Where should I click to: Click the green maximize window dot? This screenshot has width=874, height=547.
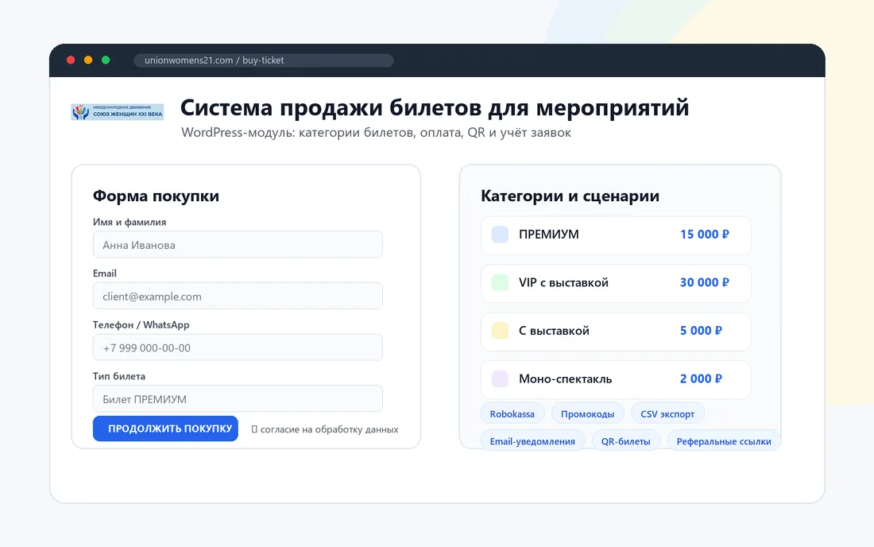click(106, 60)
